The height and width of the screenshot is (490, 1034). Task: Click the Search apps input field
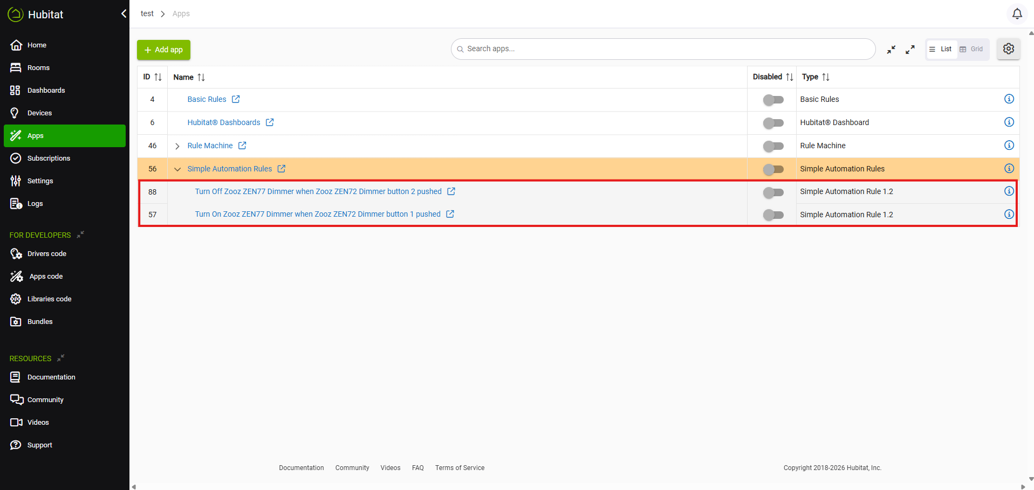pyautogui.click(x=663, y=49)
